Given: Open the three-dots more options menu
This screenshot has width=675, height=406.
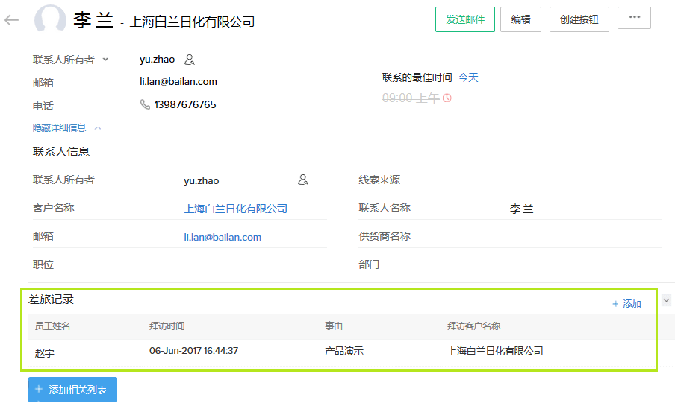Looking at the screenshot, I should pyautogui.click(x=634, y=19).
